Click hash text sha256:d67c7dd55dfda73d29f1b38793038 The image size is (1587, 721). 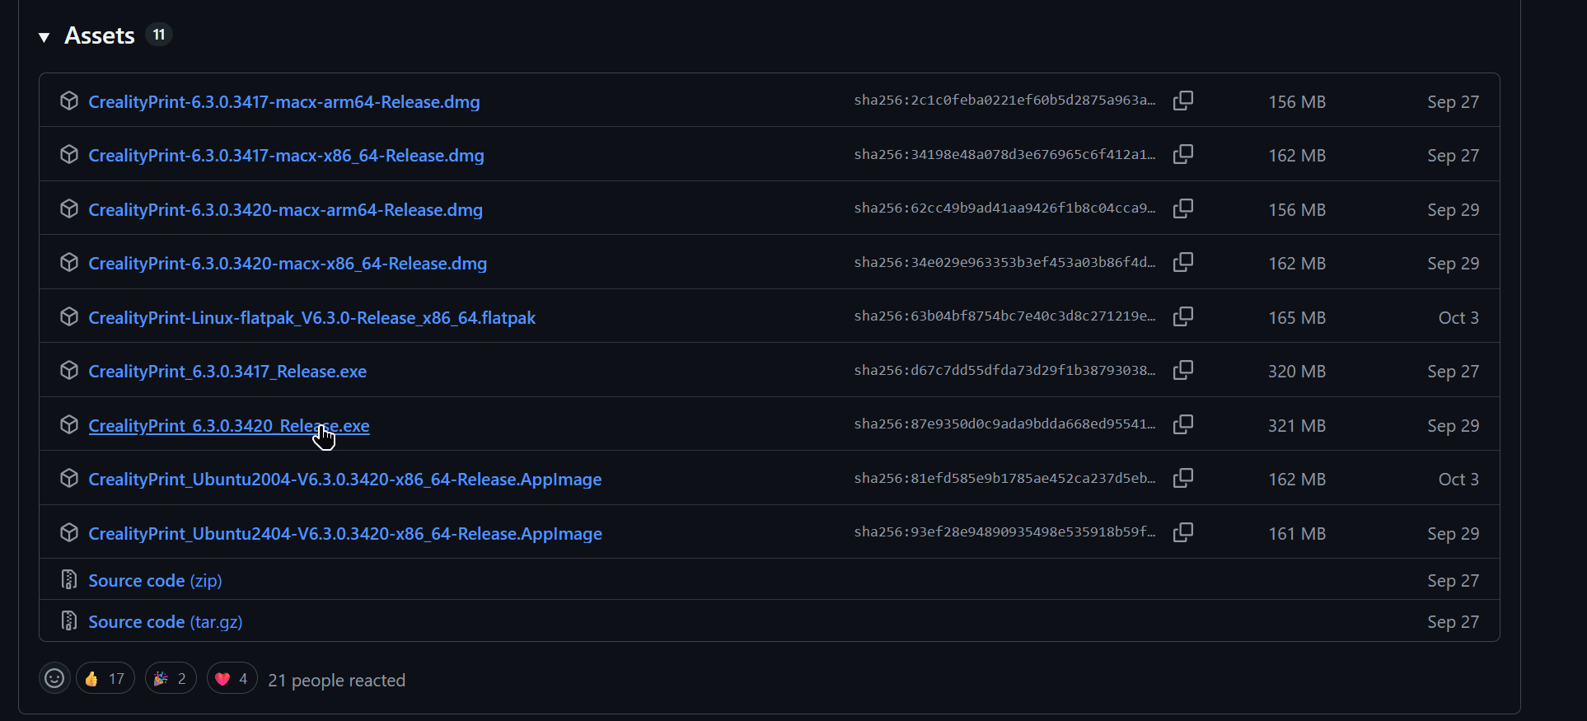coord(1004,370)
